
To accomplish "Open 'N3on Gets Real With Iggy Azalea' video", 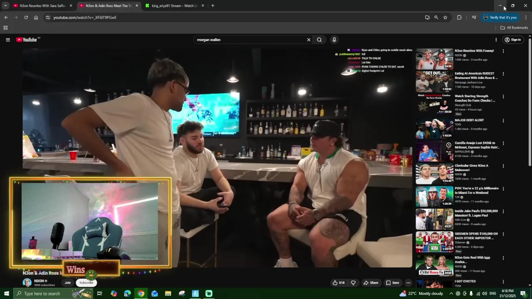I will click(x=434, y=265).
